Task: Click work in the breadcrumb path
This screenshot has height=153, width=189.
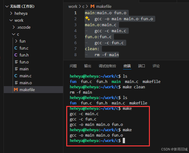Action: pyautogui.click(x=73, y=7)
